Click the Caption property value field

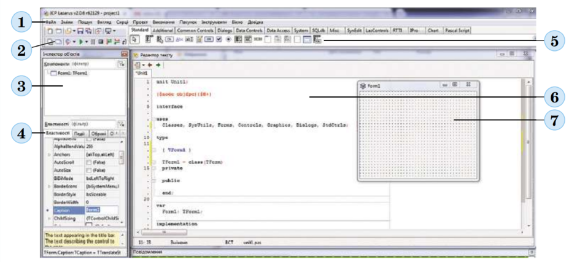[101, 210]
